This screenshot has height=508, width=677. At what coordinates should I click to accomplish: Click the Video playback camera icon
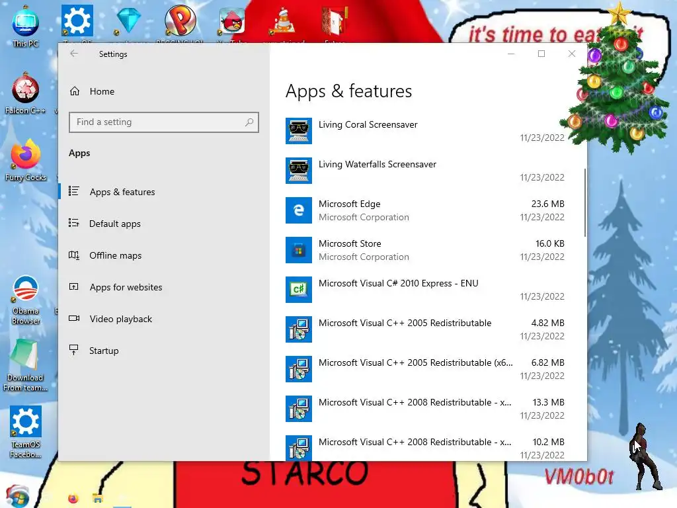click(74, 318)
